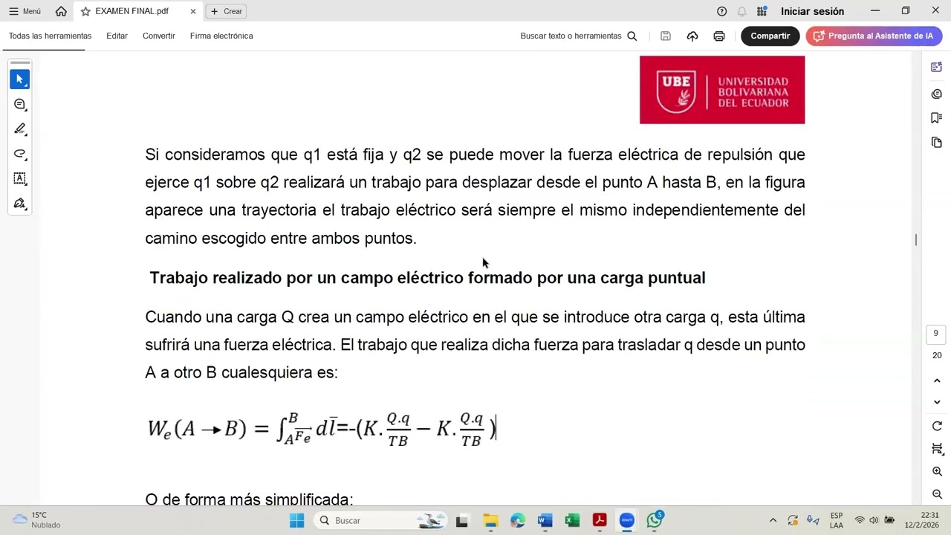This screenshot has width=951, height=535.
Task: Zoom out with magnifier minus
Action: [x=937, y=494]
